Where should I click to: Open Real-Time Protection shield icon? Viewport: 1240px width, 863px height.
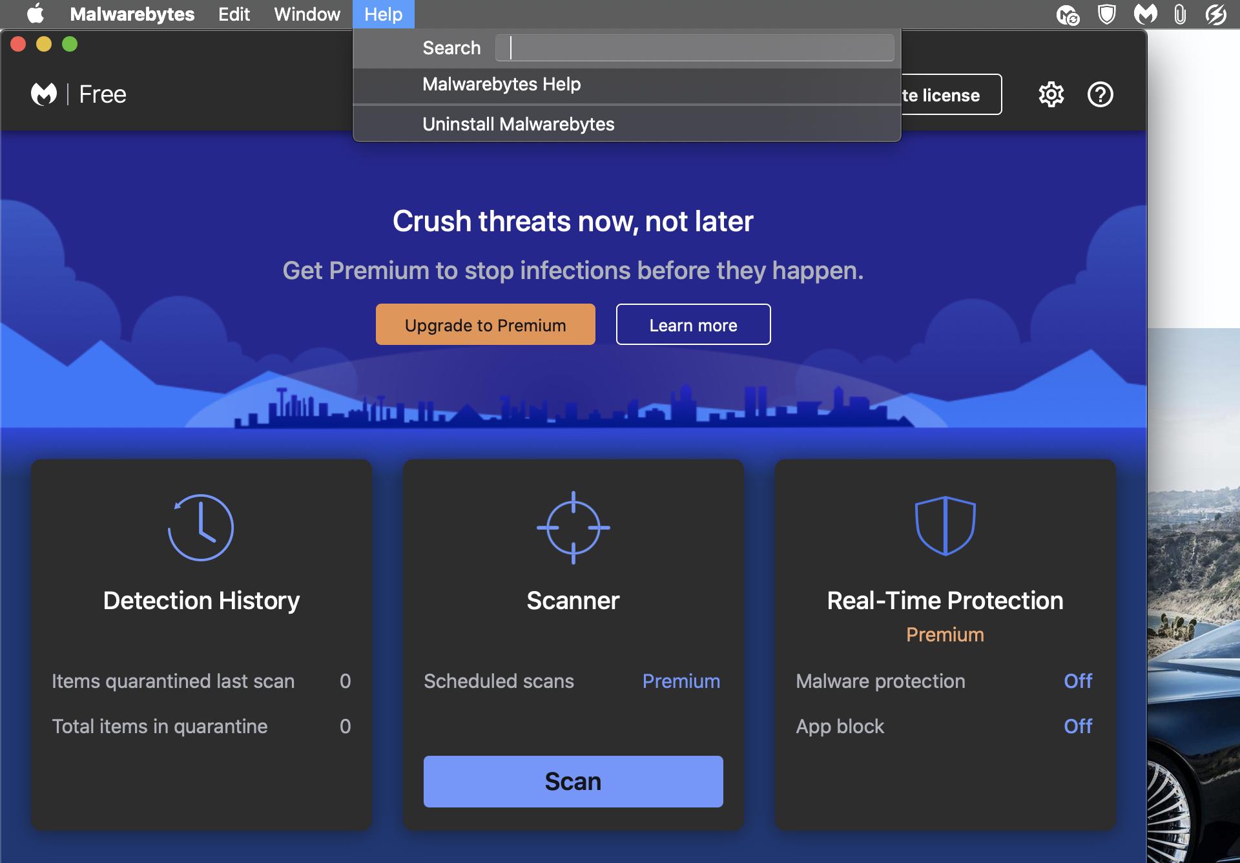tap(945, 526)
